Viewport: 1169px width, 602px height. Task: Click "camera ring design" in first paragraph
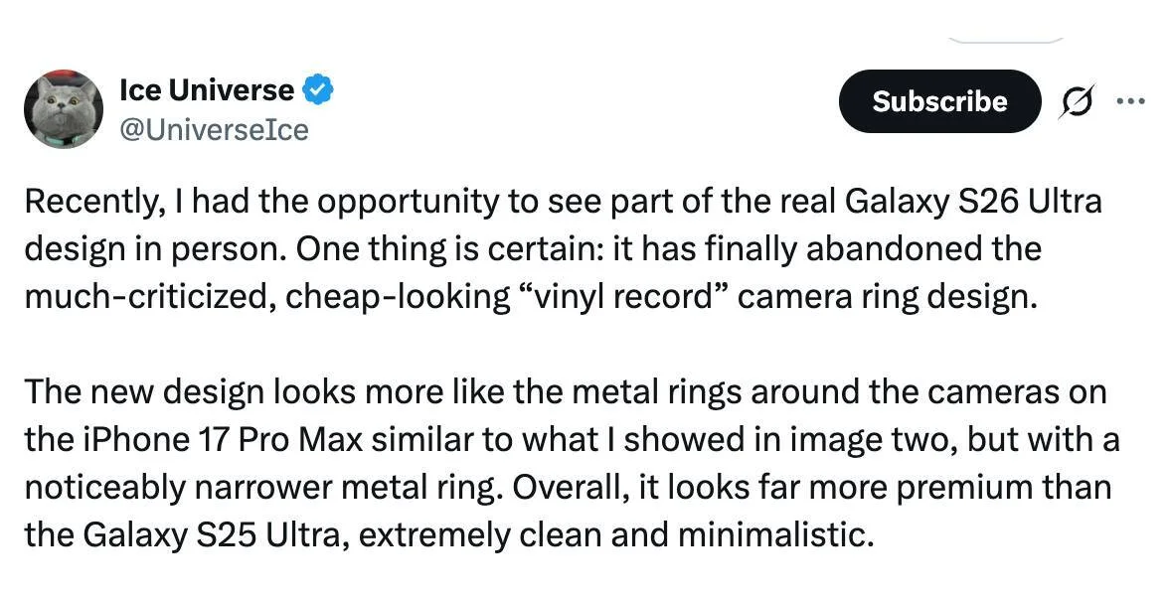894,297
